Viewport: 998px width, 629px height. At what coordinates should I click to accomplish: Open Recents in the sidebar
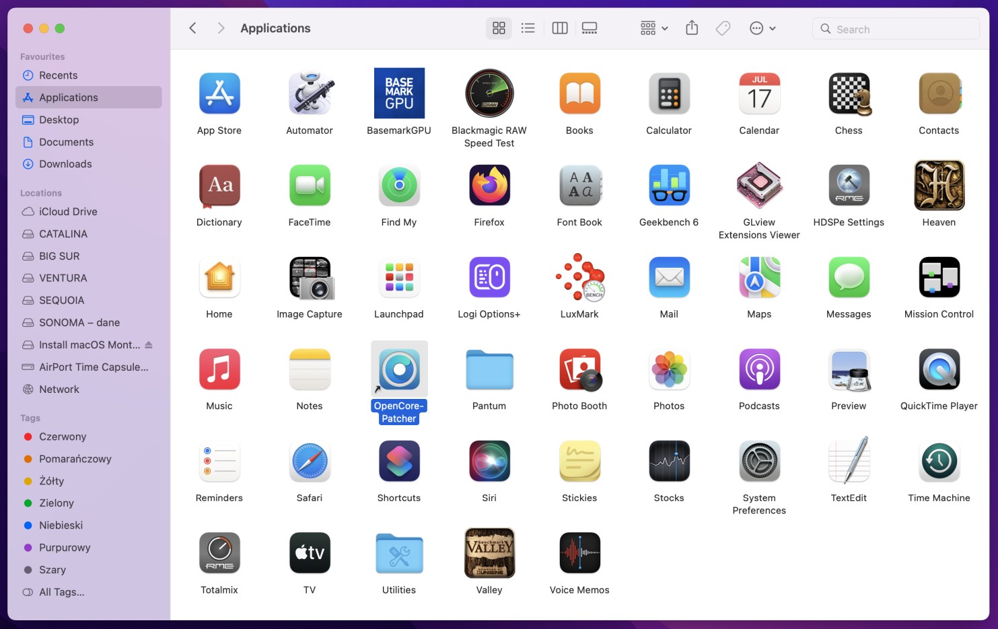[x=89, y=75]
